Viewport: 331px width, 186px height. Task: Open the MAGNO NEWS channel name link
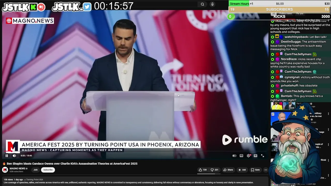click(17, 168)
